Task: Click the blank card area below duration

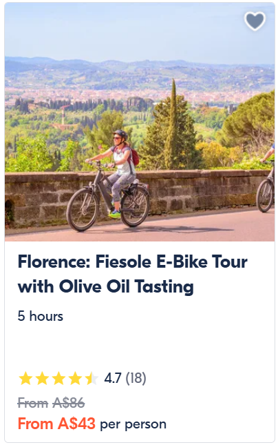Action: [140, 346]
